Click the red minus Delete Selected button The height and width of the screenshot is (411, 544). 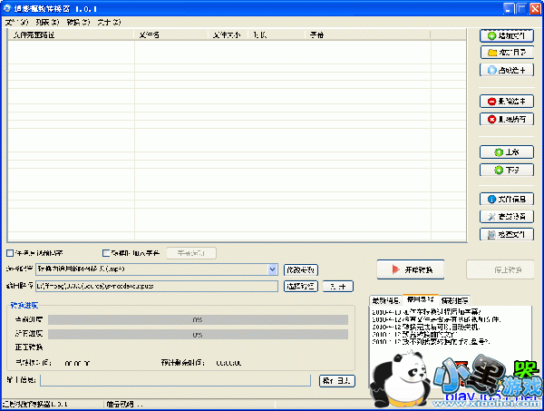(506, 102)
